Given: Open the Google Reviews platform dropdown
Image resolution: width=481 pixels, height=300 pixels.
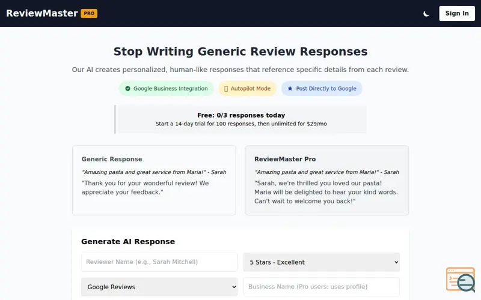Looking at the screenshot, I should 159,287.
